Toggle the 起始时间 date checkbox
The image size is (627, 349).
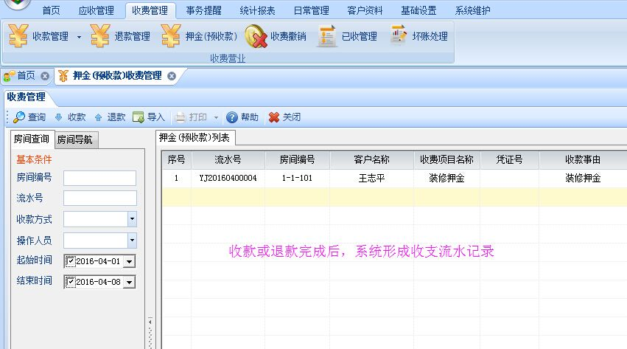[71, 261]
